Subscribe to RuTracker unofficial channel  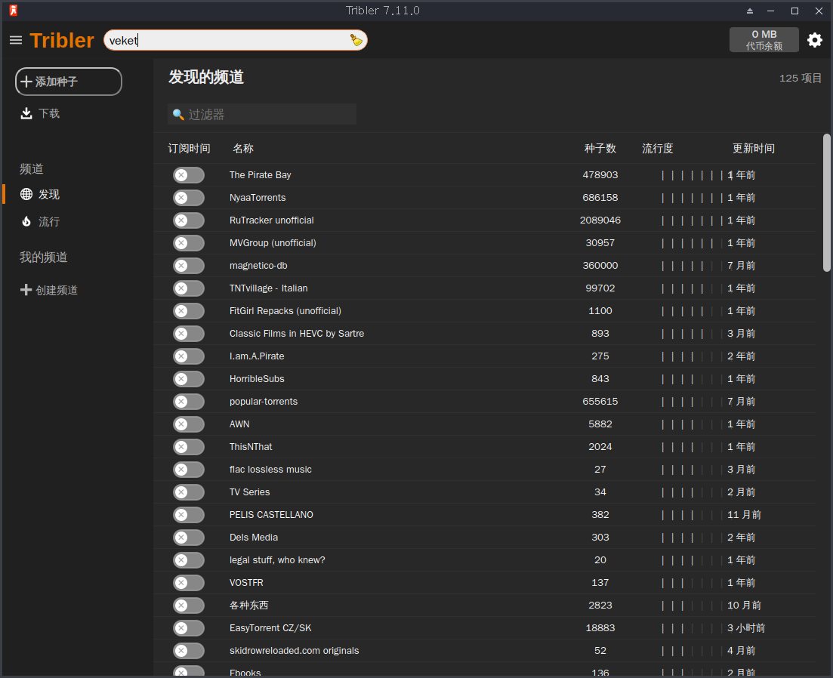click(189, 220)
